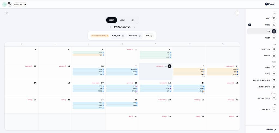
Task: Select day 8 highlighted today circle
Action: click(169, 66)
